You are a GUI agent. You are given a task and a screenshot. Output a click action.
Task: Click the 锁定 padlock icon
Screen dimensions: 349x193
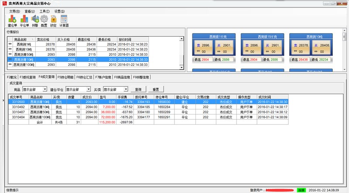pos(53,19)
